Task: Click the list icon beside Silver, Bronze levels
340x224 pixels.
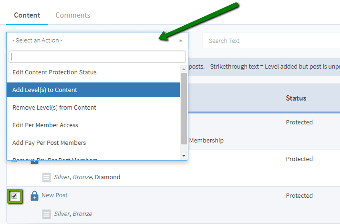Action: [46, 214]
